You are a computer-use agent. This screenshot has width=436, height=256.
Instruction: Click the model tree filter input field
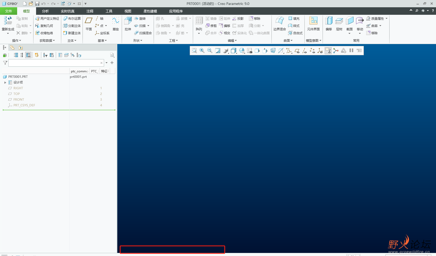pos(56,63)
